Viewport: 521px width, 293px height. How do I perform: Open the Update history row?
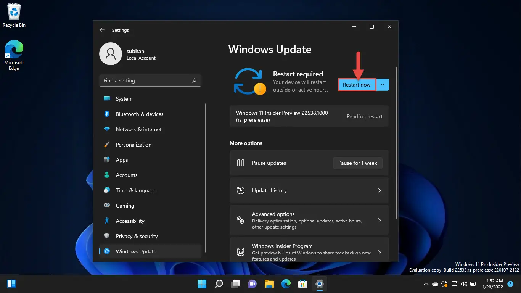309,190
